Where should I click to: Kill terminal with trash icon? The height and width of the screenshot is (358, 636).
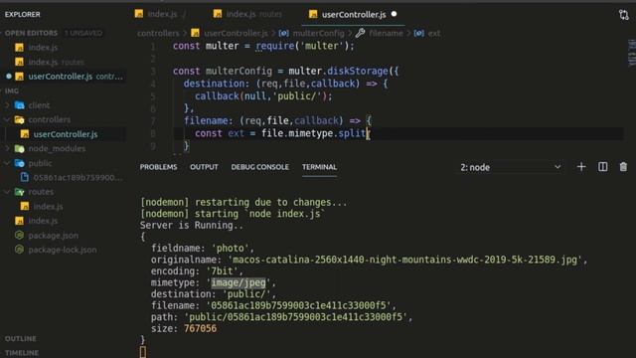click(x=623, y=167)
